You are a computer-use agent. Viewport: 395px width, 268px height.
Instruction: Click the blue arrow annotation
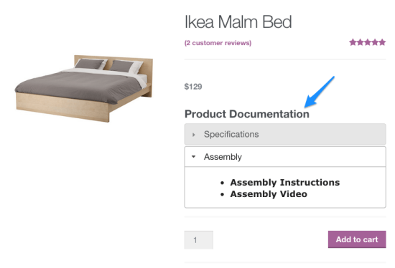pyautogui.click(x=319, y=92)
